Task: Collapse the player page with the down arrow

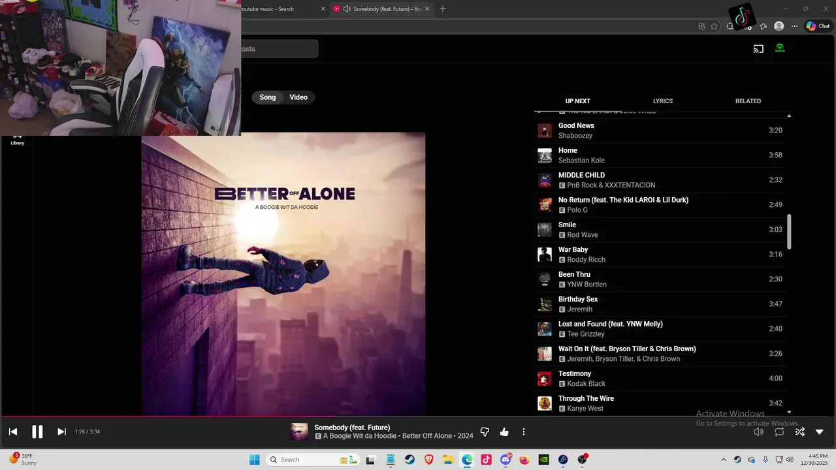Action: 820,431
